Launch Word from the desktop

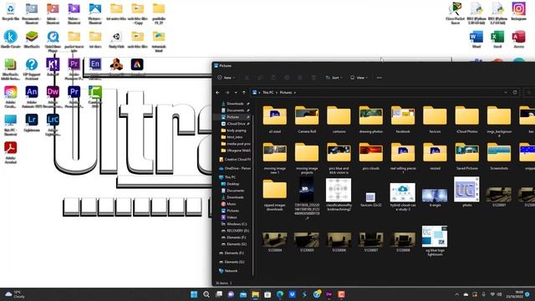coord(476,39)
